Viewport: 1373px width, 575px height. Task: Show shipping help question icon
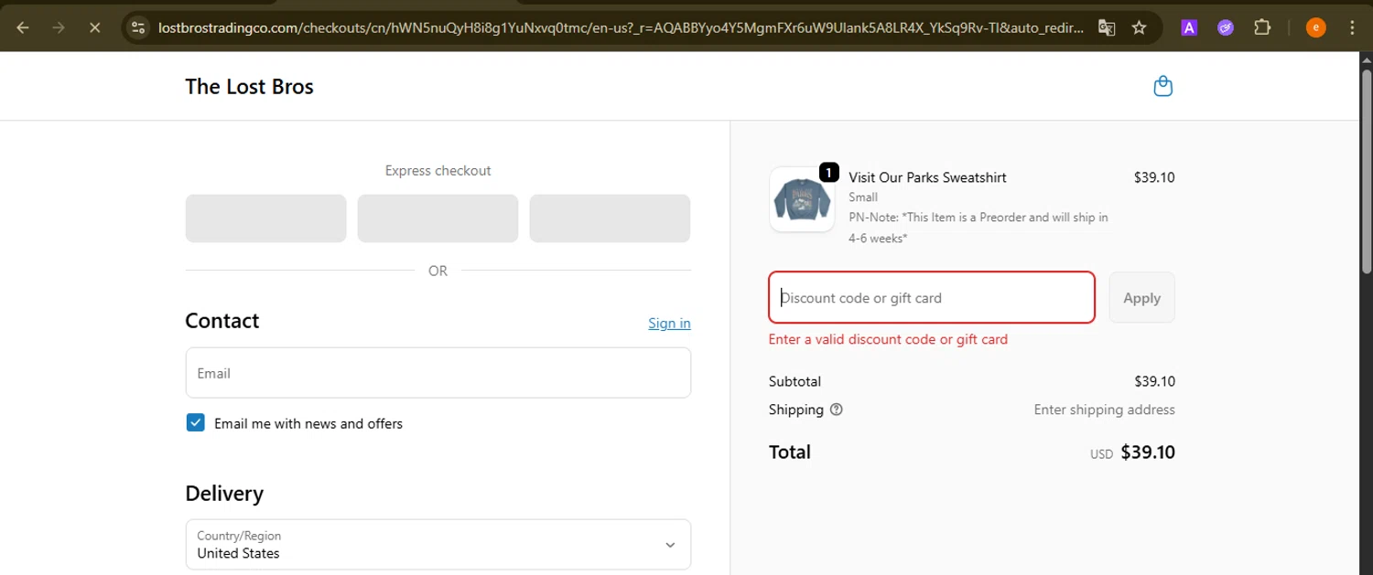pos(836,410)
